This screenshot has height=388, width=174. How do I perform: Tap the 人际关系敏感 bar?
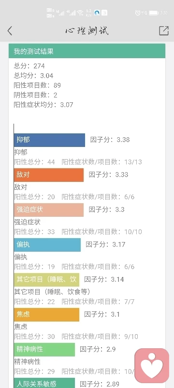pyautogui.click(x=44, y=383)
